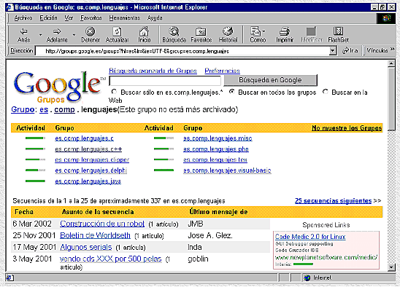The width and height of the screenshot is (400, 287).
Task: Open the Ver menu
Action: [x=69, y=17]
